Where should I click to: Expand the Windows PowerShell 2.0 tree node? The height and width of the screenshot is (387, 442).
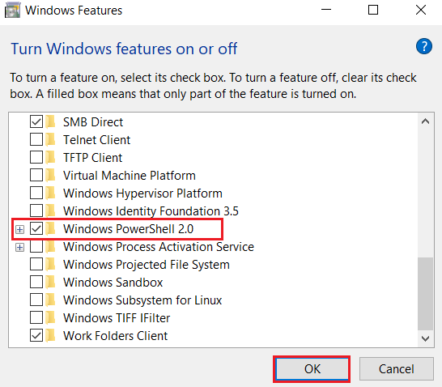tap(19, 230)
